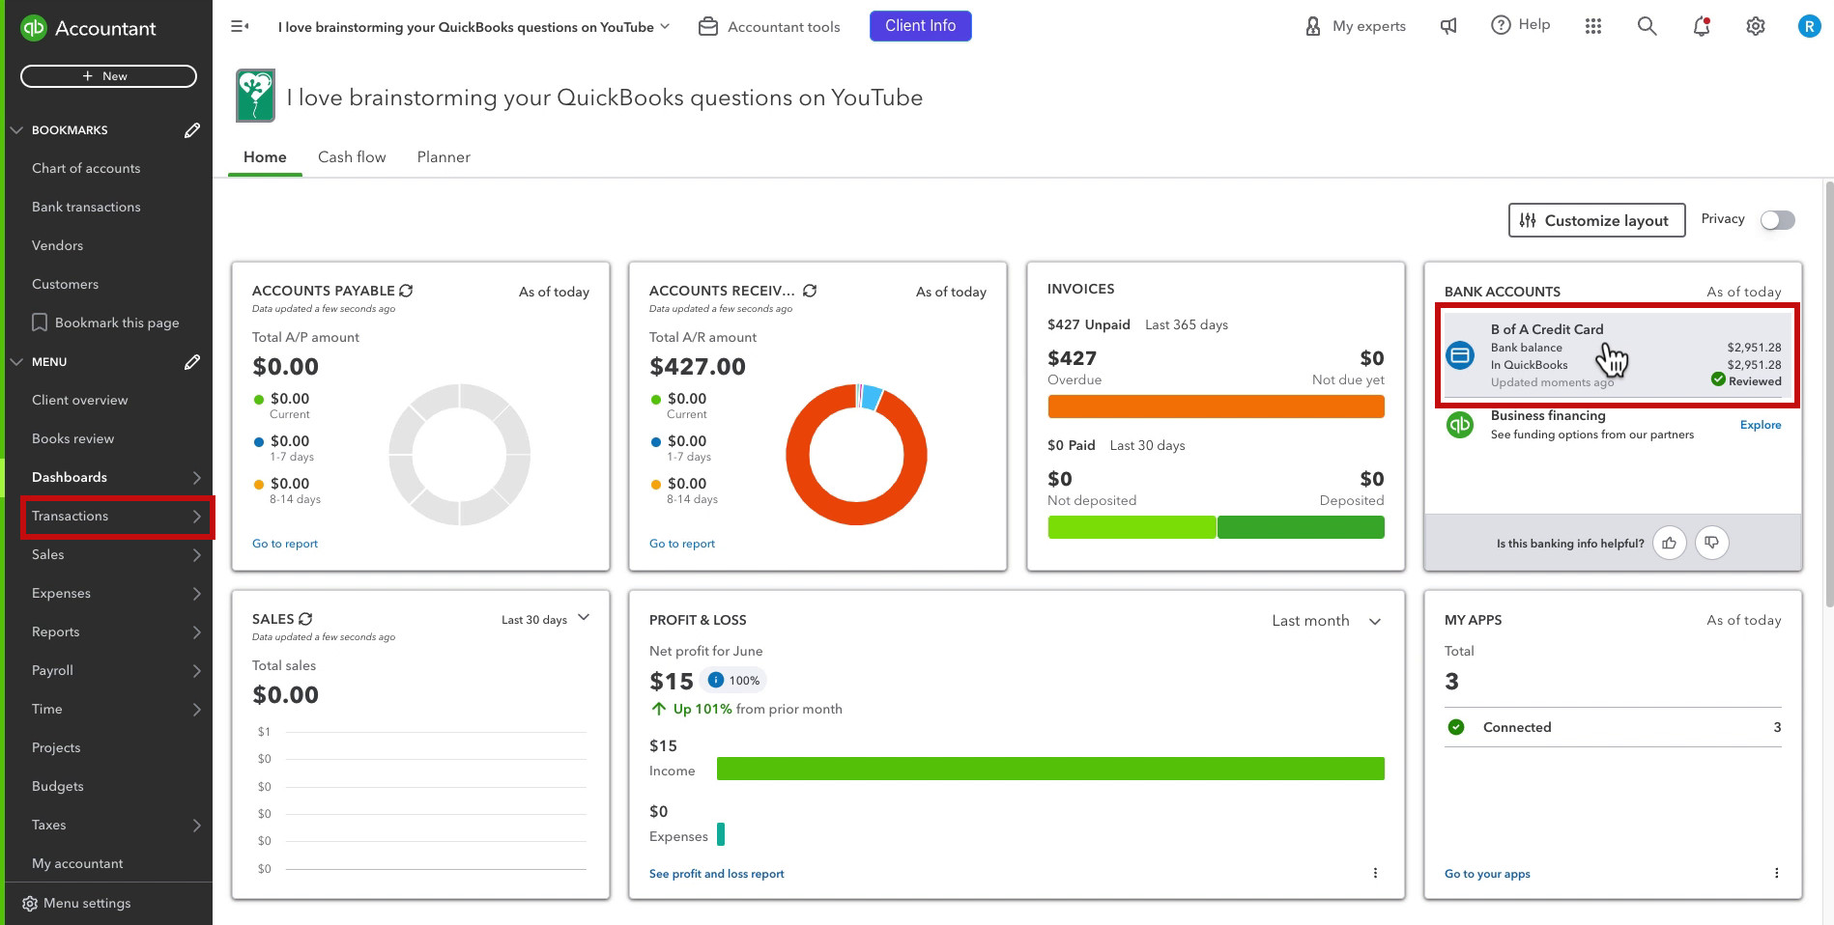Click Menu settings gear
Screen dimensions: 1834x925
pos(30,904)
